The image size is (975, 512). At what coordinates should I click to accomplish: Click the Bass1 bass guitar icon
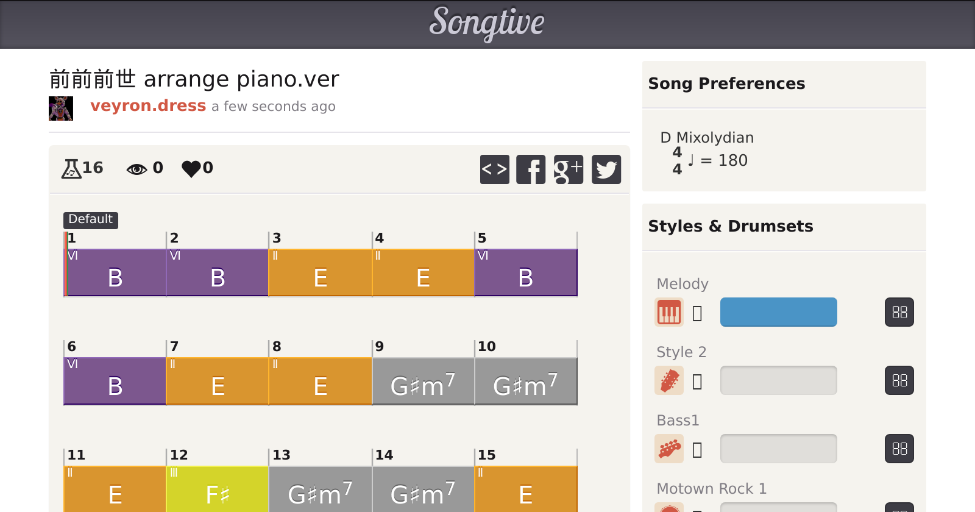coord(668,449)
